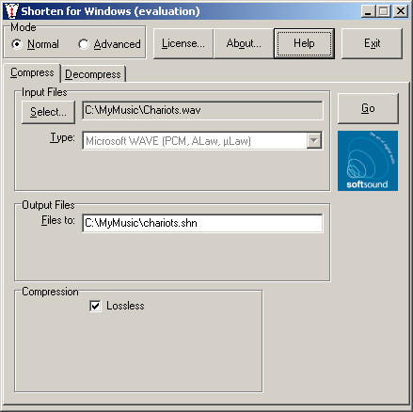This screenshot has height=412, width=413.
Task: Maximize the Shorten window
Action: tap(383, 11)
